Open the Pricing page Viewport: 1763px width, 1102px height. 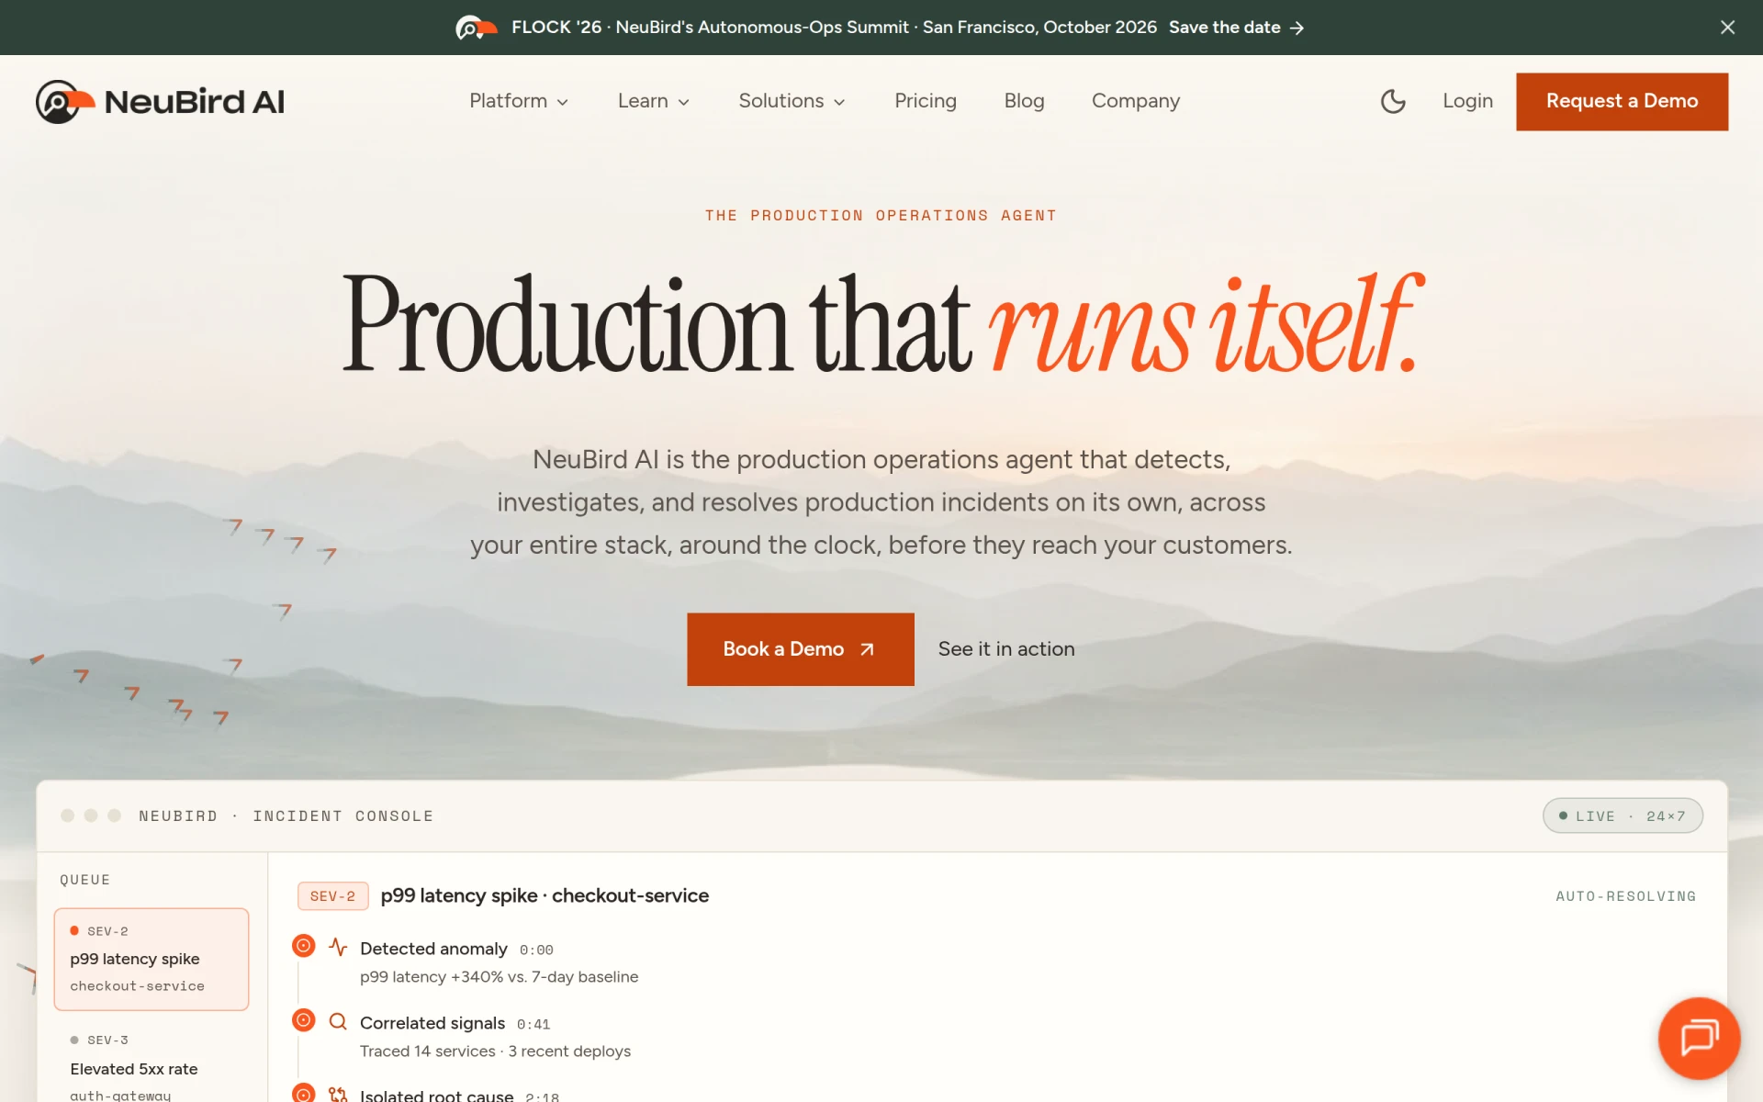tap(926, 101)
